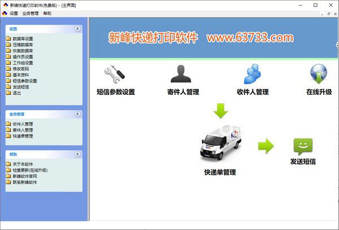Choose 恢复数据库 from the sidebar list
This screenshot has height=230, width=339.
pos(23,51)
